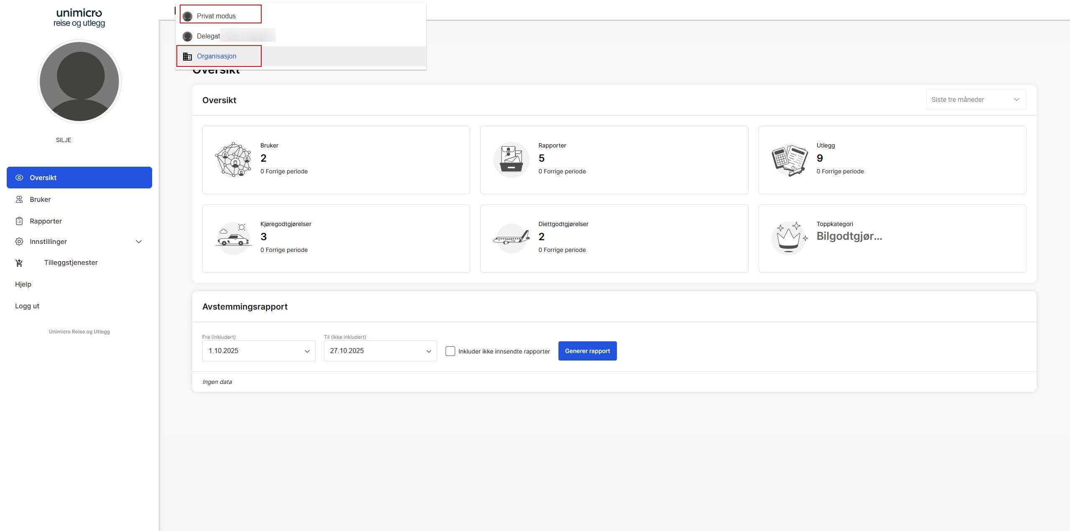Click the Rapporter clipboard icon in sidebar
This screenshot has height=531, width=1070.
tap(19, 221)
